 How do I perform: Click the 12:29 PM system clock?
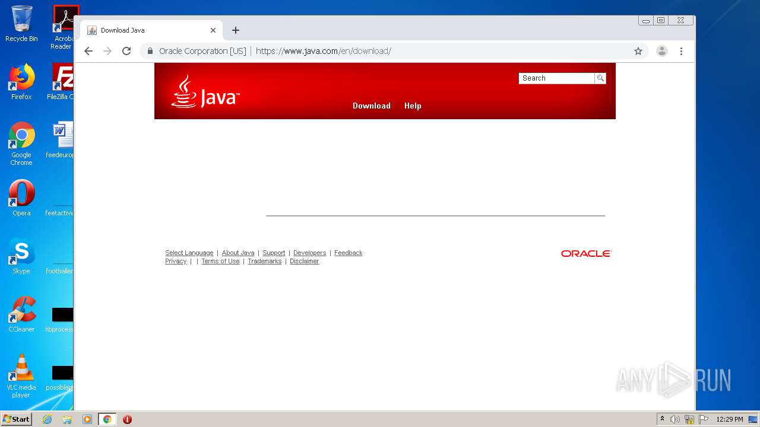pos(730,419)
